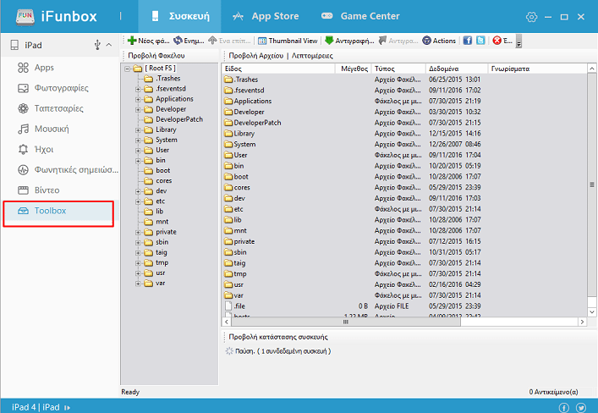Click the Ενημέρωση refresh toolbar button
The height and width of the screenshot is (413, 598).
(x=189, y=41)
